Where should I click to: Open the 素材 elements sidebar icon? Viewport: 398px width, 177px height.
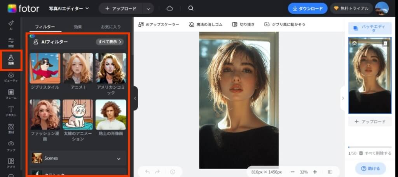(x=11, y=129)
